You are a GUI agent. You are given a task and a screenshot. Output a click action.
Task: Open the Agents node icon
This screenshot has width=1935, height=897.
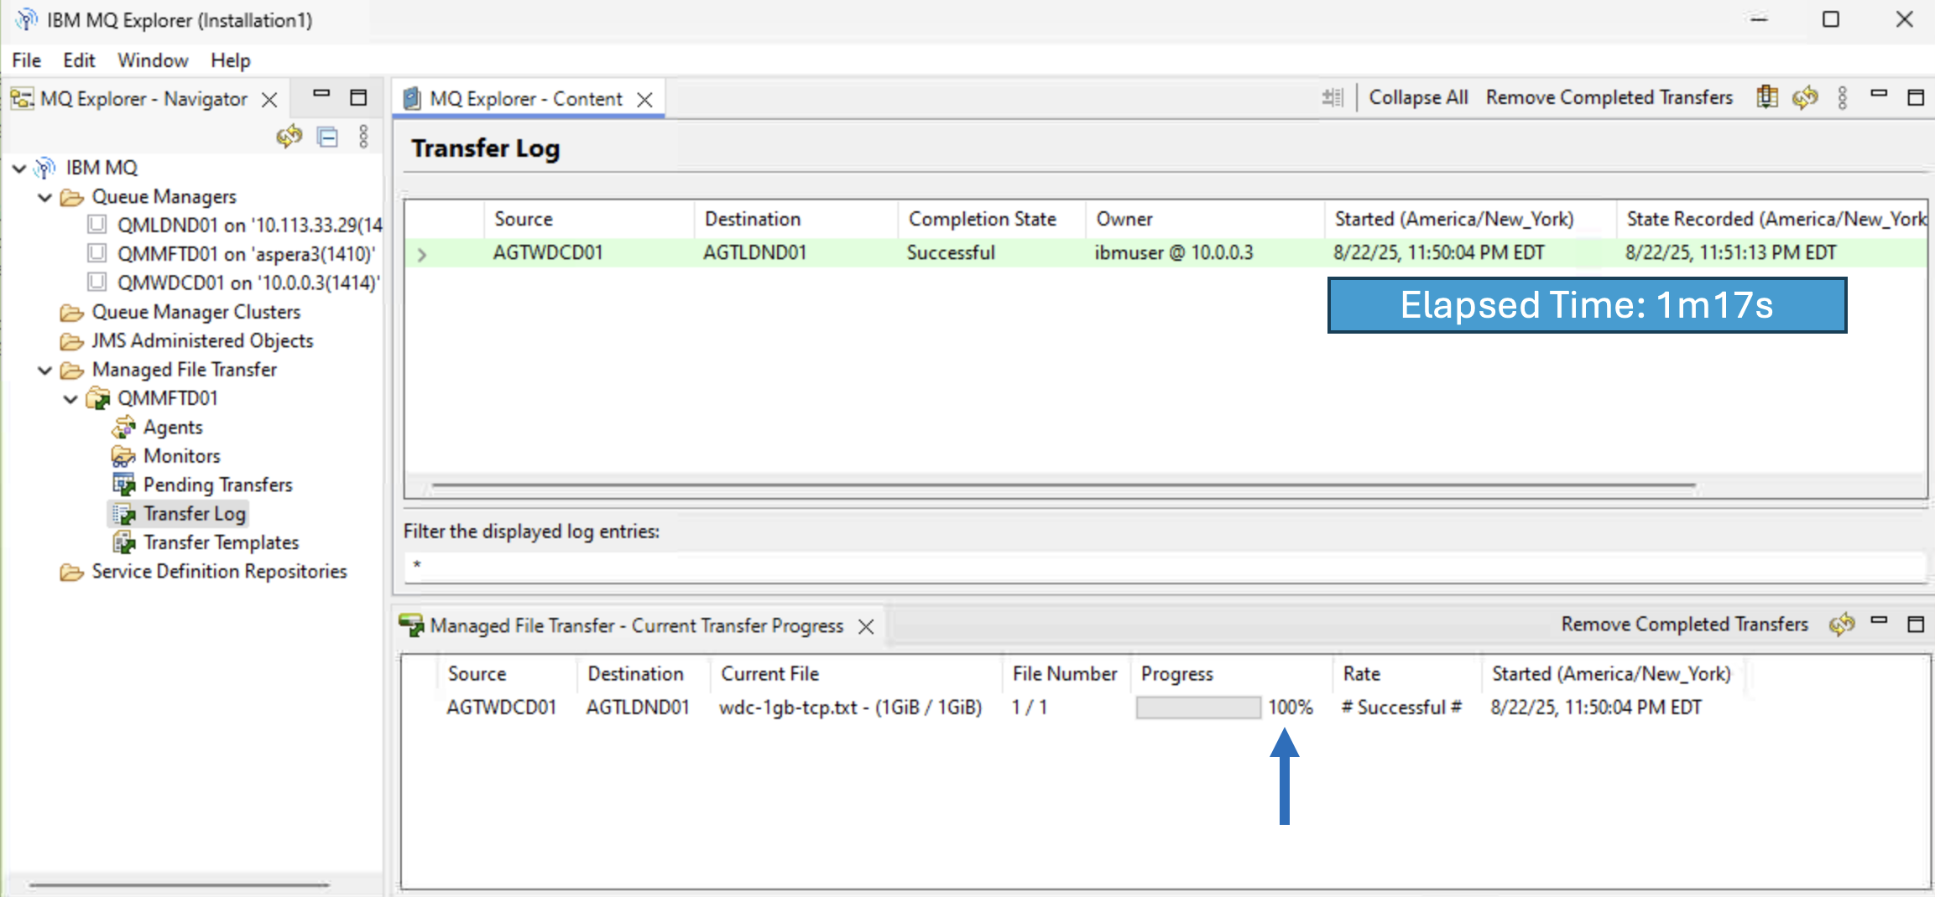tap(123, 428)
